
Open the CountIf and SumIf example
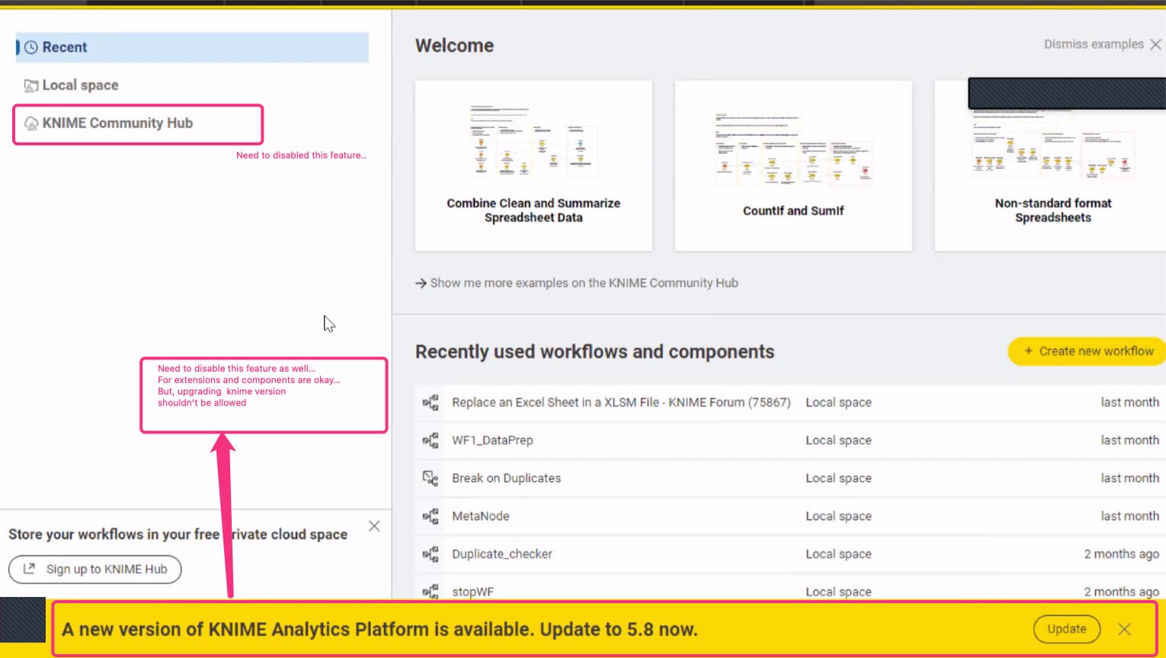[793, 166]
